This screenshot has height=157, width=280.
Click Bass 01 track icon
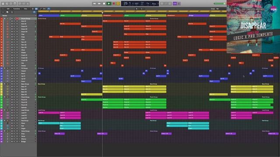pyautogui.click(x=7, y=86)
